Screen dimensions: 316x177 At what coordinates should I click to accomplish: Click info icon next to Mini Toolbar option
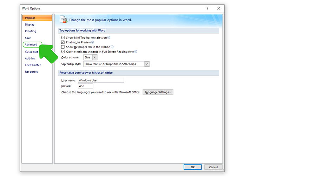(x=108, y=37)
